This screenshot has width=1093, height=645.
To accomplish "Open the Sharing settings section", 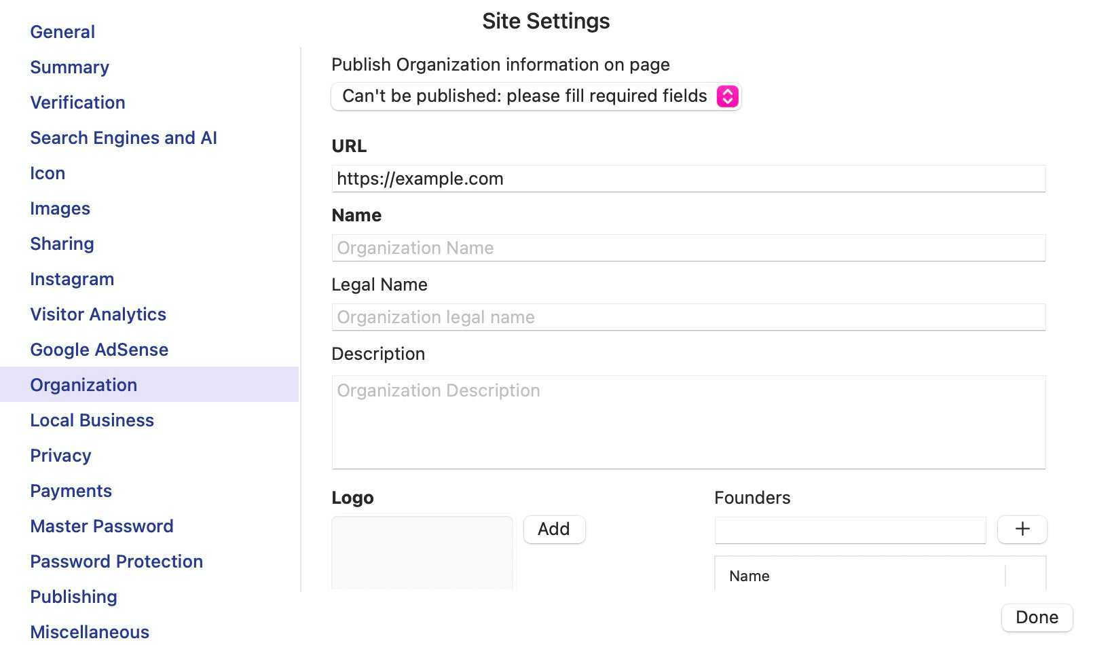I will (62, 244).
